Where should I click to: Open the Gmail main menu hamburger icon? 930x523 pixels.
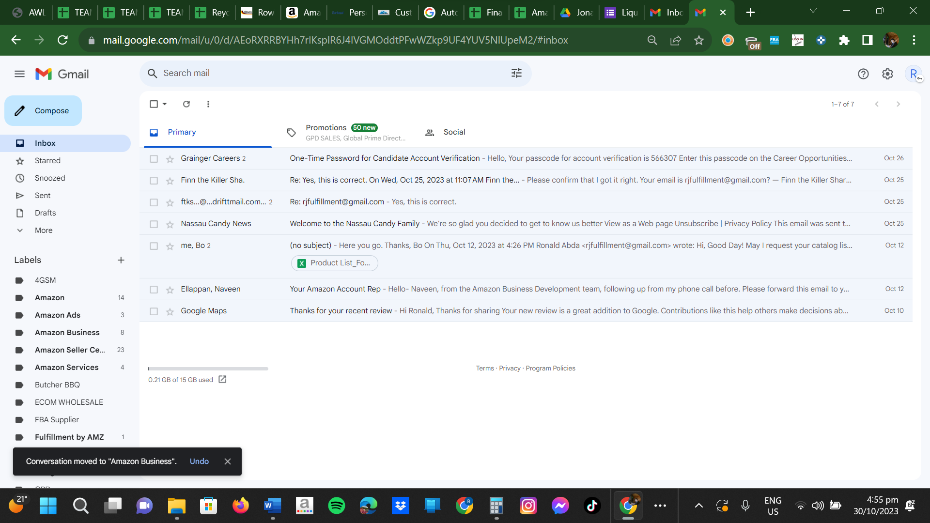tap(19, 74)
